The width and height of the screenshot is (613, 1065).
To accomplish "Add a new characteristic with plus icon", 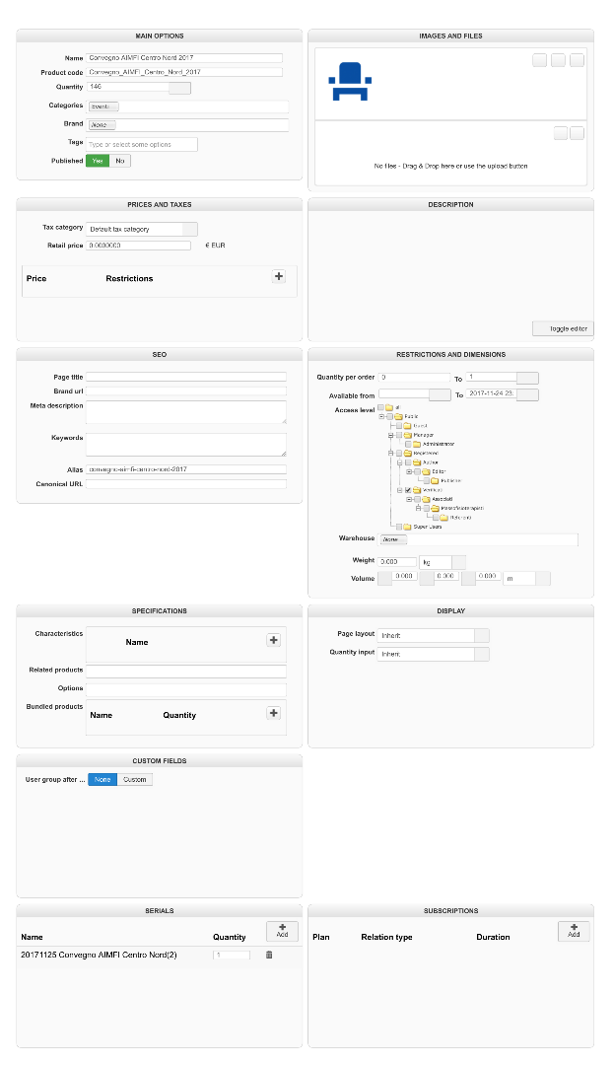I will coord(274,640).
